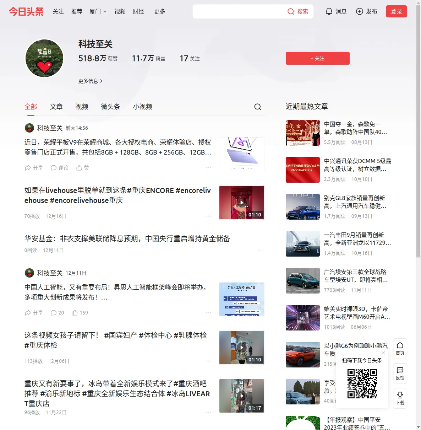The image size is (421, 430).
Task: Open the 中兴通讯荣获DCMM hot article
Action: pos(358,165)
